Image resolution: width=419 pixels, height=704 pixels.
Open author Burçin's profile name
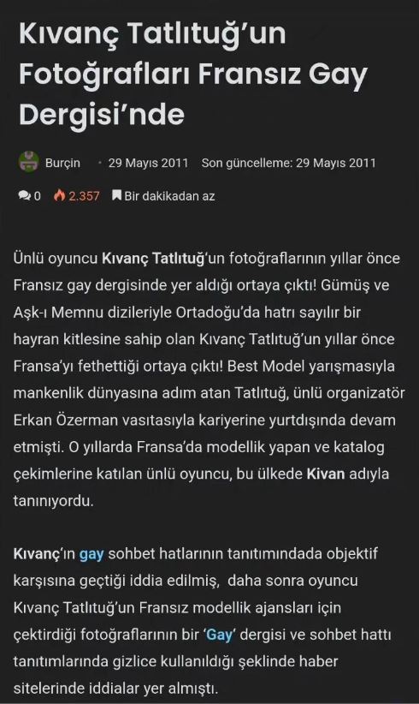click(x=62, y=163)
